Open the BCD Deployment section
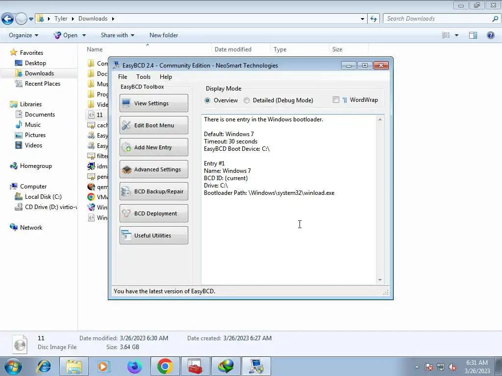502x376 pixels. tap(153, 213)
